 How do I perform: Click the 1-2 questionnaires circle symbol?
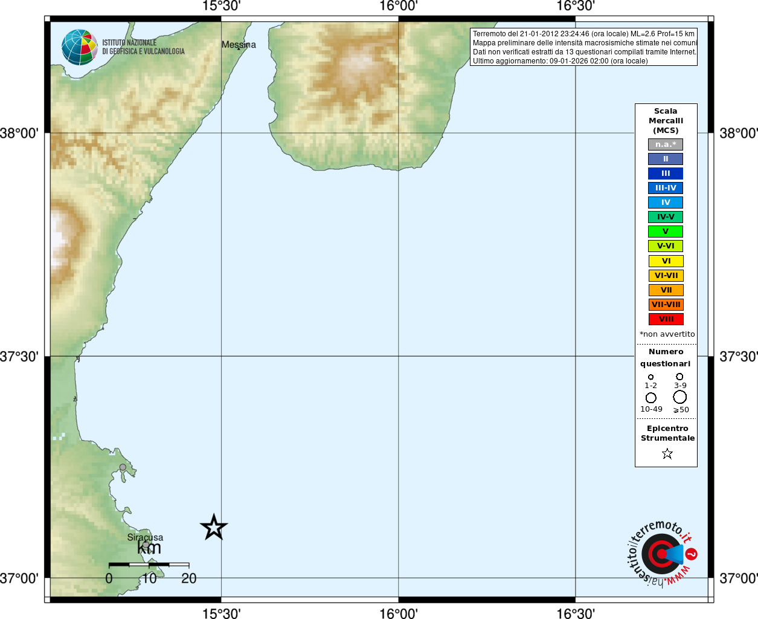(x=650, y=377)
